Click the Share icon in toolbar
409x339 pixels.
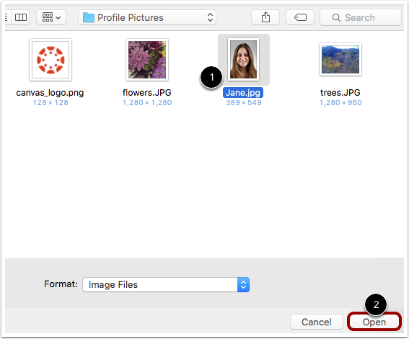[265, 17]
